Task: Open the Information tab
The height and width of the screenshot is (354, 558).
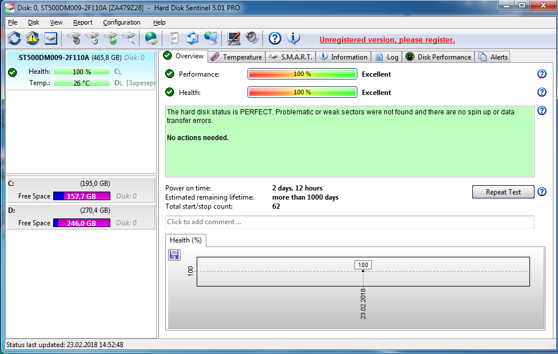Action: pos(344,57)
